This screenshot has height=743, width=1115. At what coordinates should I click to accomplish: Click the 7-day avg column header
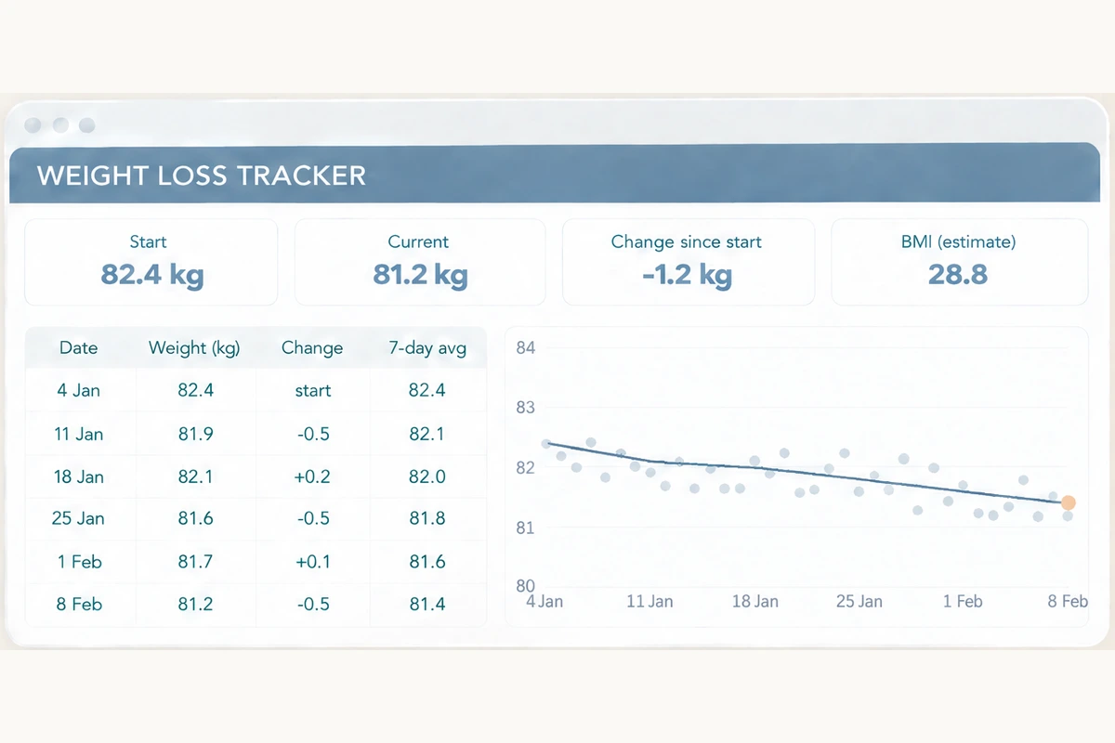(427, 349)
